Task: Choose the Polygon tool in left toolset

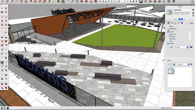Action: point(6,25)
